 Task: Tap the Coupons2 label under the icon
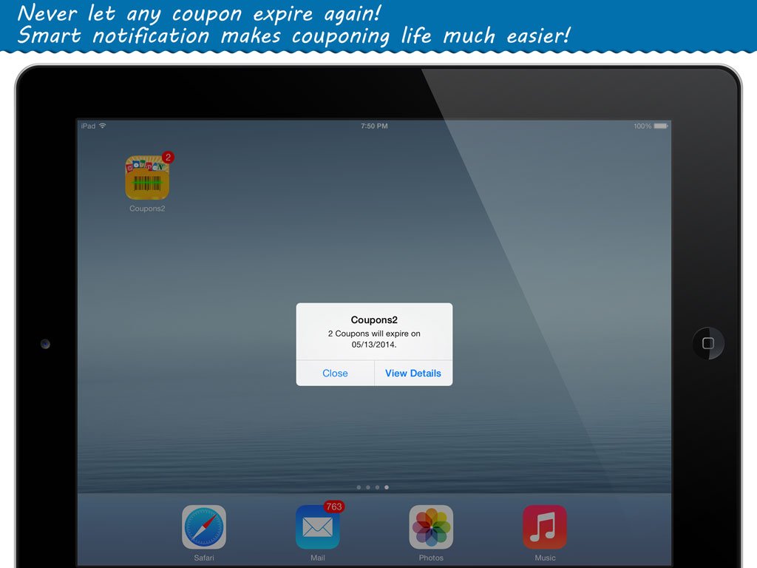point(147,209)
